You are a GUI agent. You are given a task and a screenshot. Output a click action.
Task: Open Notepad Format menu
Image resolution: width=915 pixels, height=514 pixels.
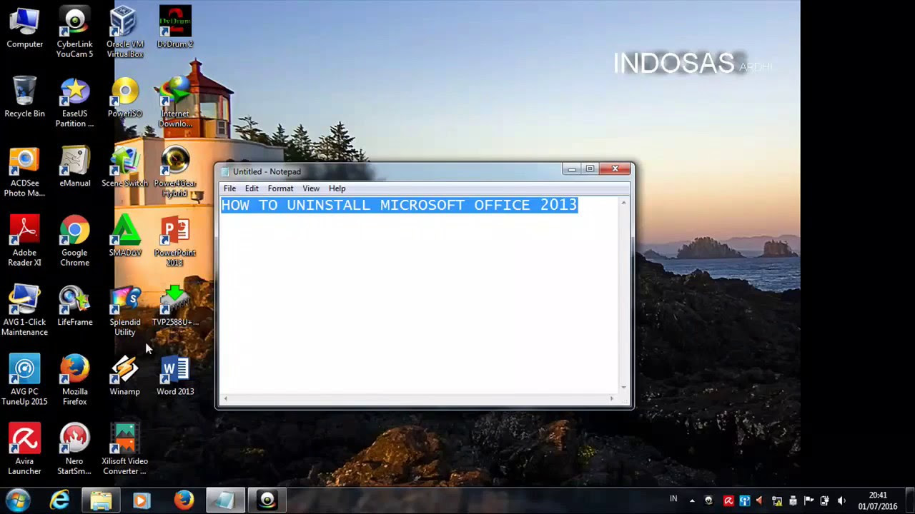click(x=280, y=188)
